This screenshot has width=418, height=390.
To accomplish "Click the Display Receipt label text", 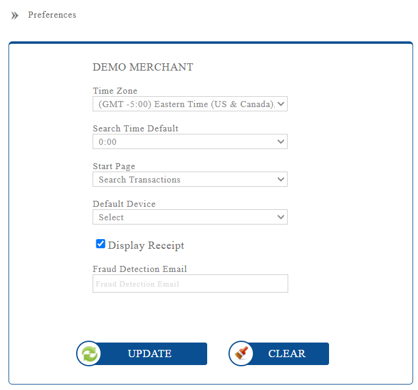I will (146, 246).
